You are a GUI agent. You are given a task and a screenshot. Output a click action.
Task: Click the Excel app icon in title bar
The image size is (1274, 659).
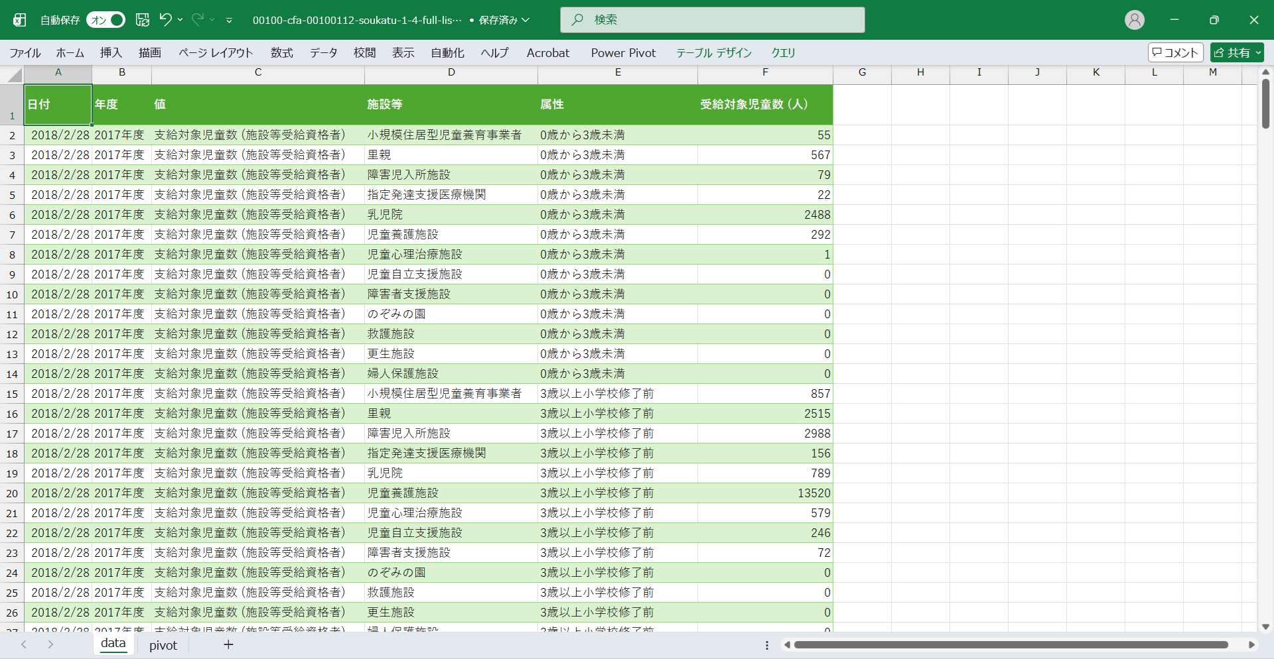coord(20,20)
